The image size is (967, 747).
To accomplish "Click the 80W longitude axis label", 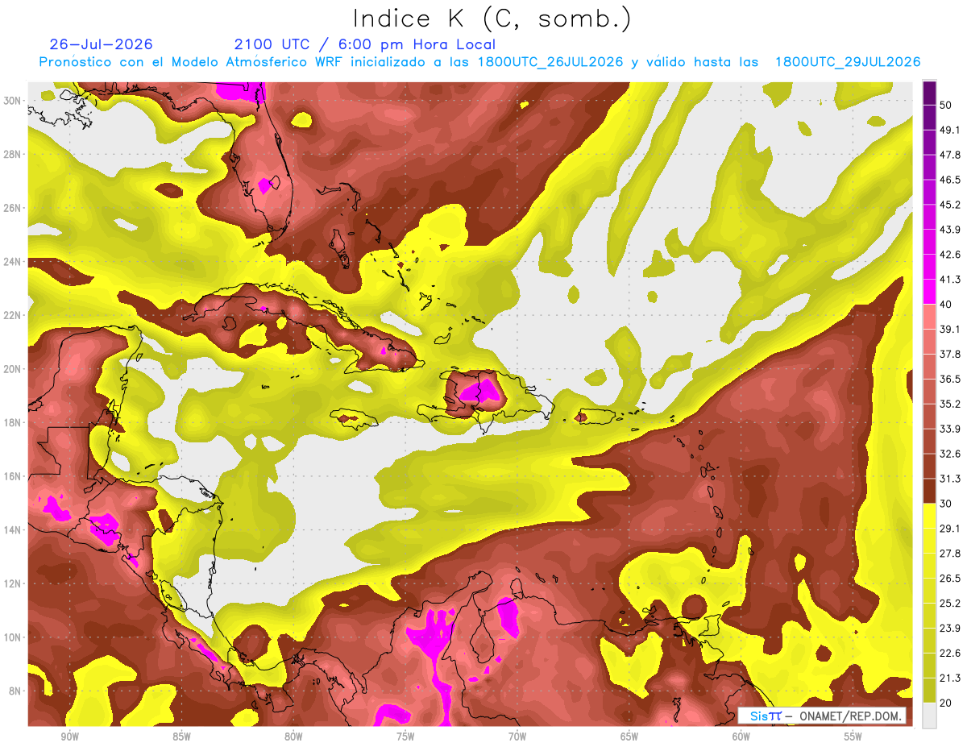I will tap(293, 737).
